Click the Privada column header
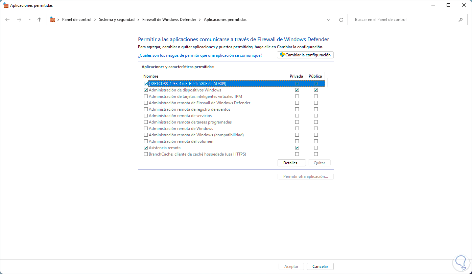The height and width of the screenshot is (274, 472). click(x=296, y=76)
